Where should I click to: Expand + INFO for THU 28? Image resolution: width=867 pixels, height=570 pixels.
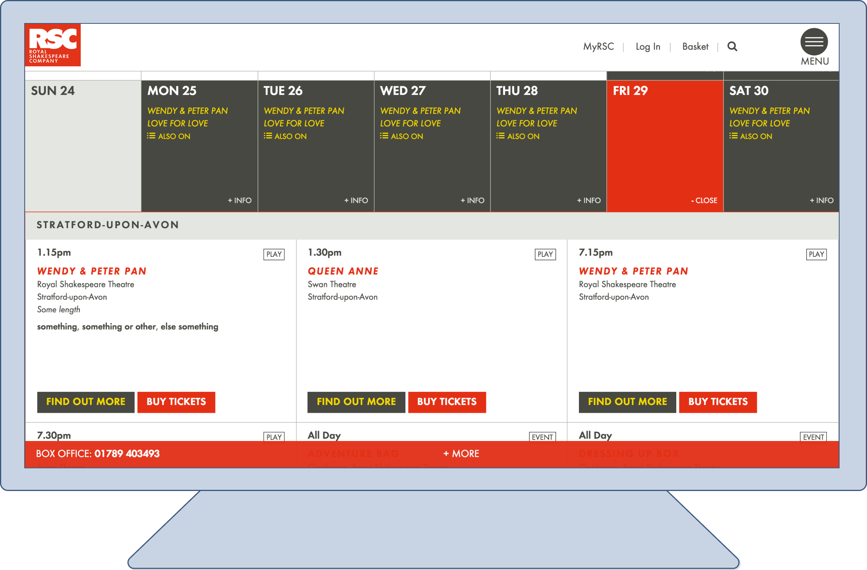[x=589, y=200]
